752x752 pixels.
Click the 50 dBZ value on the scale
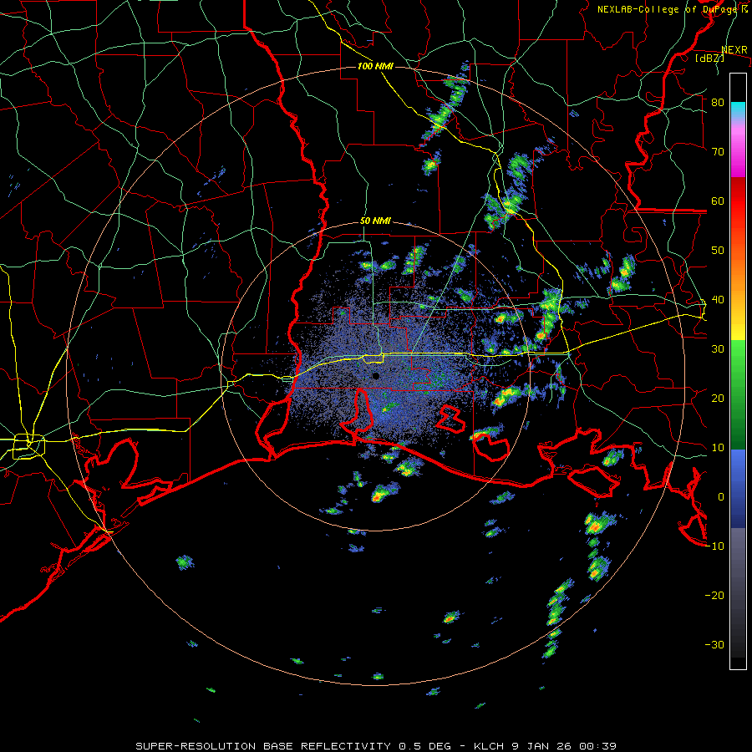click(718, 251)
